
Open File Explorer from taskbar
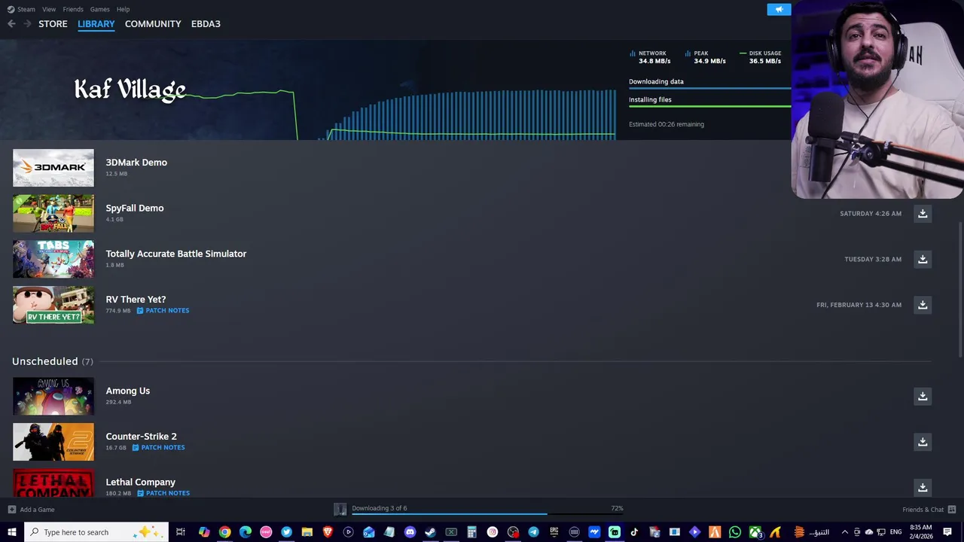tap(307, 532)
